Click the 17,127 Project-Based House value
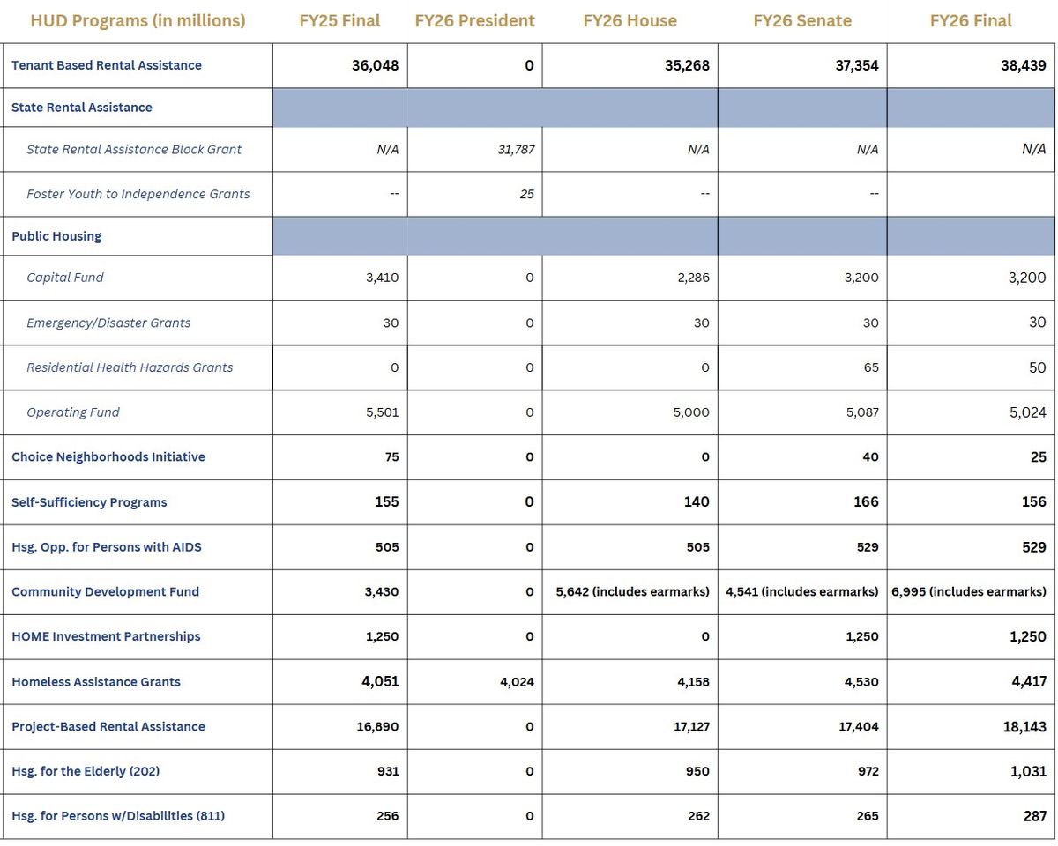1058x846 pixels. [x=689, y=727]
